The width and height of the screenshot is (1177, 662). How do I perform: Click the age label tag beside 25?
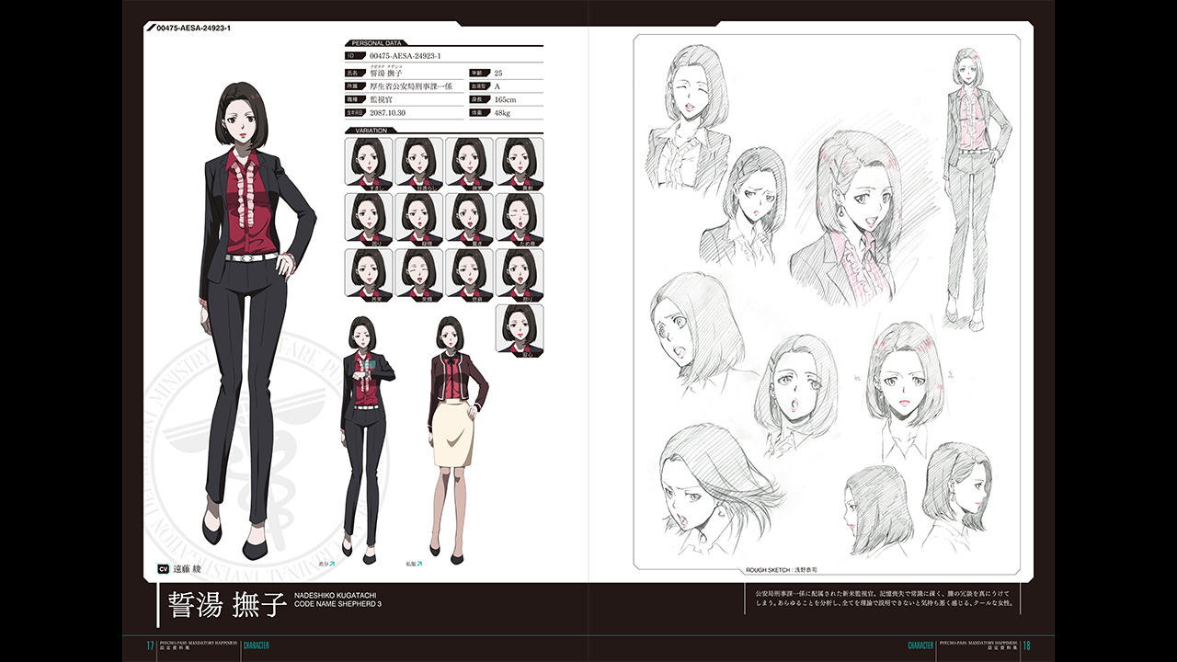480,72
